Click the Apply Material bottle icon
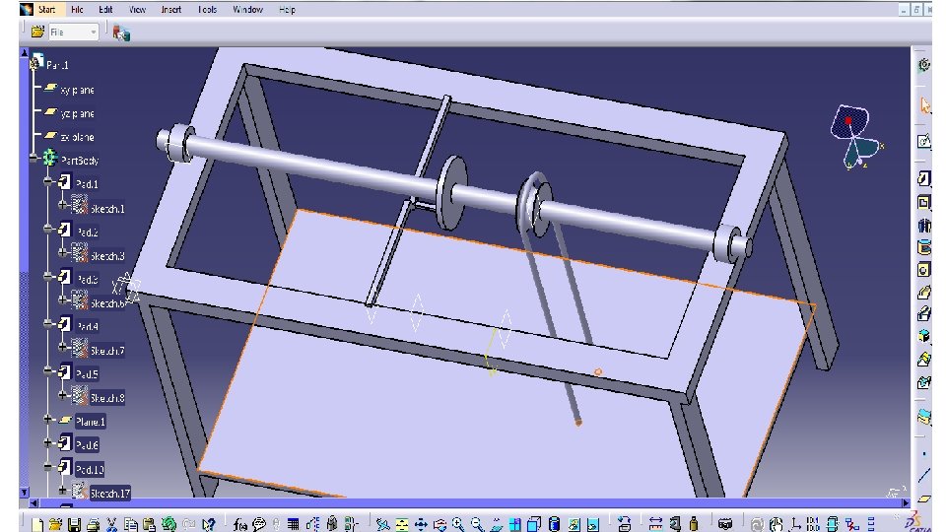Image resolution: width=946 pixels, height=532 pixels. point(695,524)
